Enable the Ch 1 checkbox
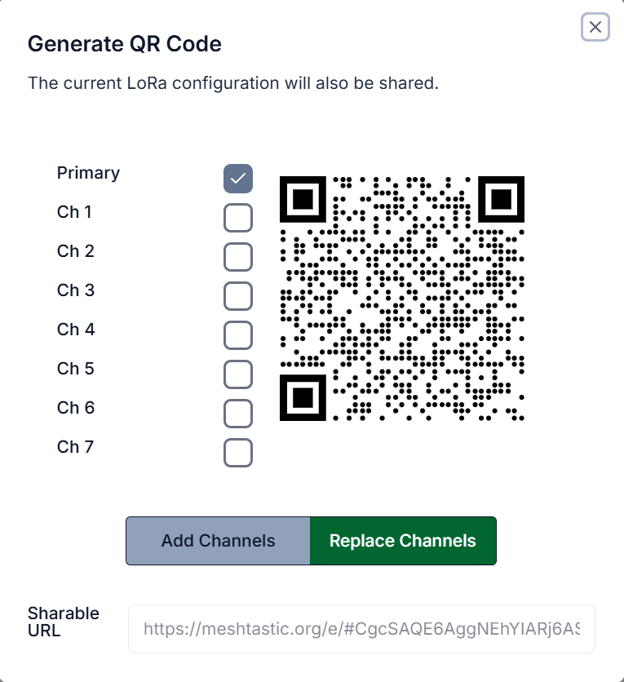 (x=237, y=217)
